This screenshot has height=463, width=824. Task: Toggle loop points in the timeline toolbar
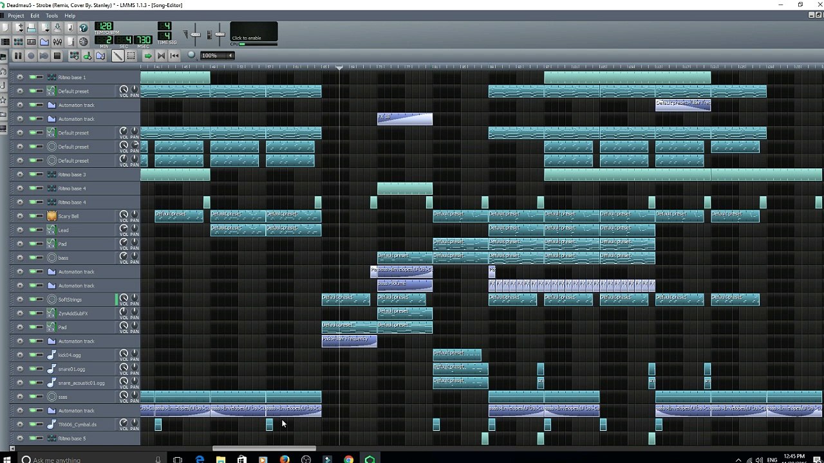point(161,56)
